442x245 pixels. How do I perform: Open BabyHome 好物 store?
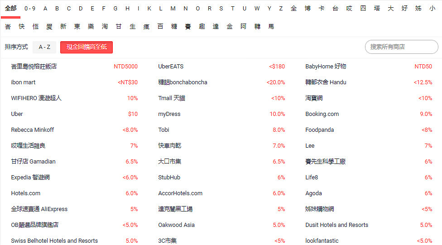[x=326, y=67]
